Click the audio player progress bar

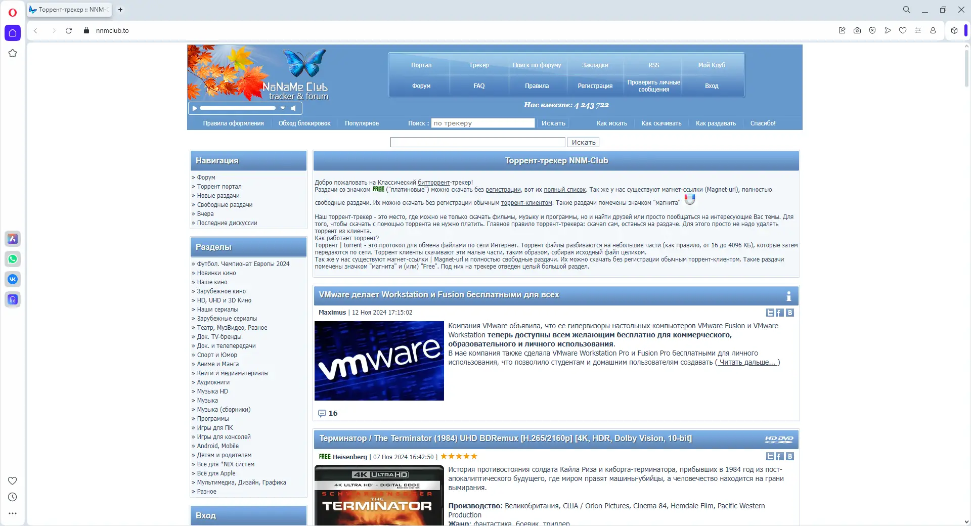point(238,108)
